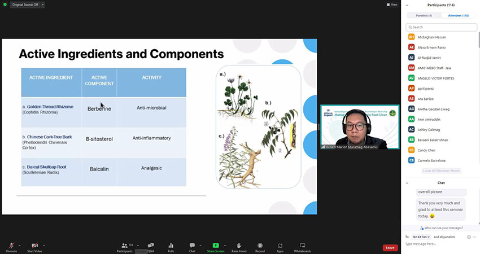The height and width of the screenshot is (254, 480).
Task: Expand audio options arrow beside Unmute
Action: (x=20, y=245)
